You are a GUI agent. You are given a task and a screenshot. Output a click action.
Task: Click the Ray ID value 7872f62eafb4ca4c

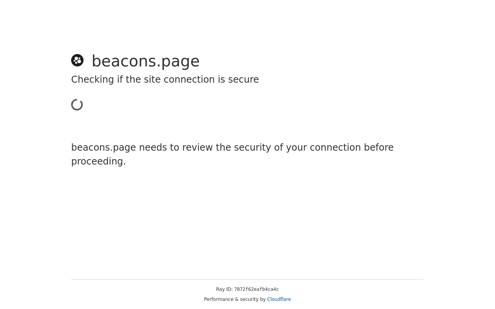point(256,290)
